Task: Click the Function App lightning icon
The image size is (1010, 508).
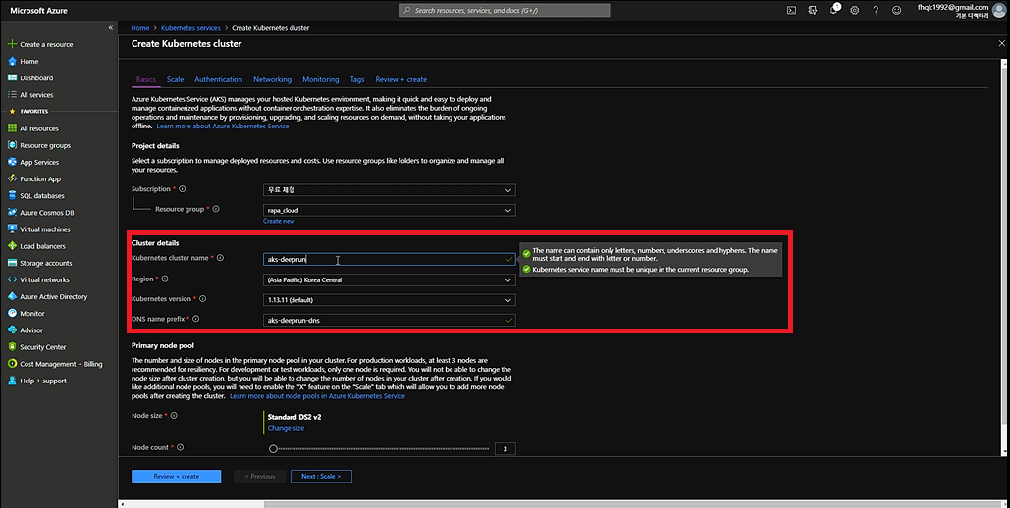Action: pyautogui.click(x=12, y=178)
